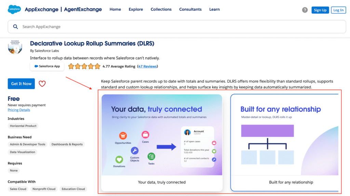Open the Home menu item

pyautogui.click(x=115, y=9)
